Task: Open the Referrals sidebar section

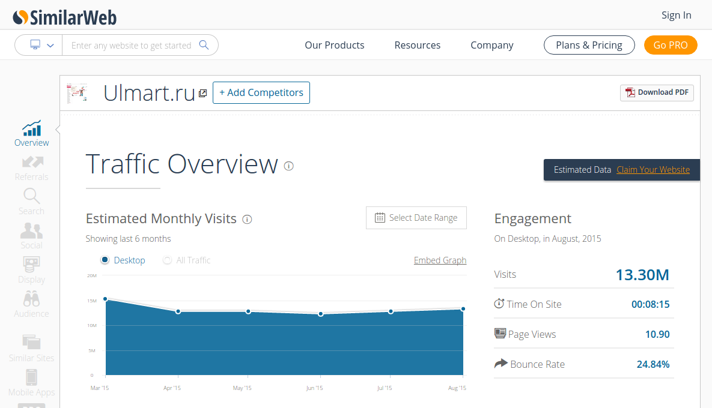Action: coord(32,168)
